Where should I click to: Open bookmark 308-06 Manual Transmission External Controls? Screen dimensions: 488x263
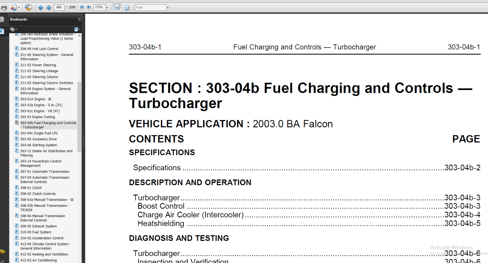point(43,218)
